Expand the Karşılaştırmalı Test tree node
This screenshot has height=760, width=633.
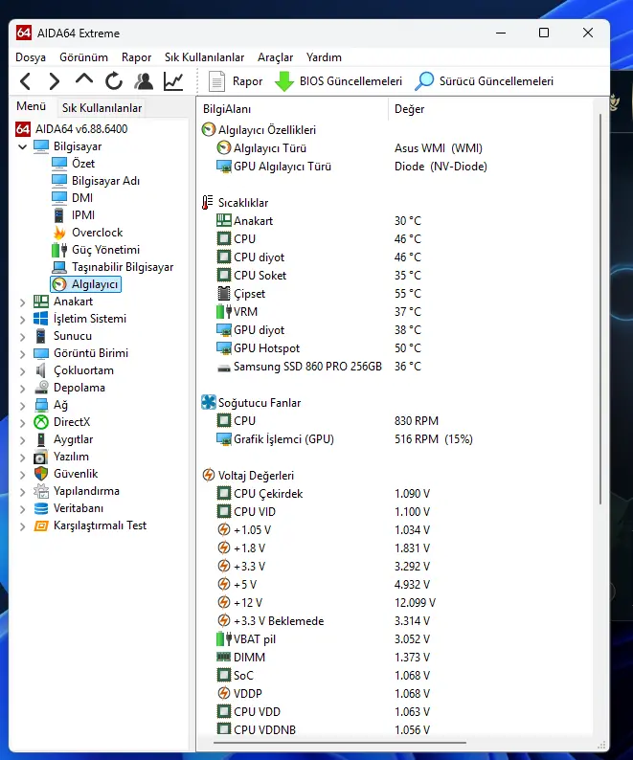pos(22,526)
